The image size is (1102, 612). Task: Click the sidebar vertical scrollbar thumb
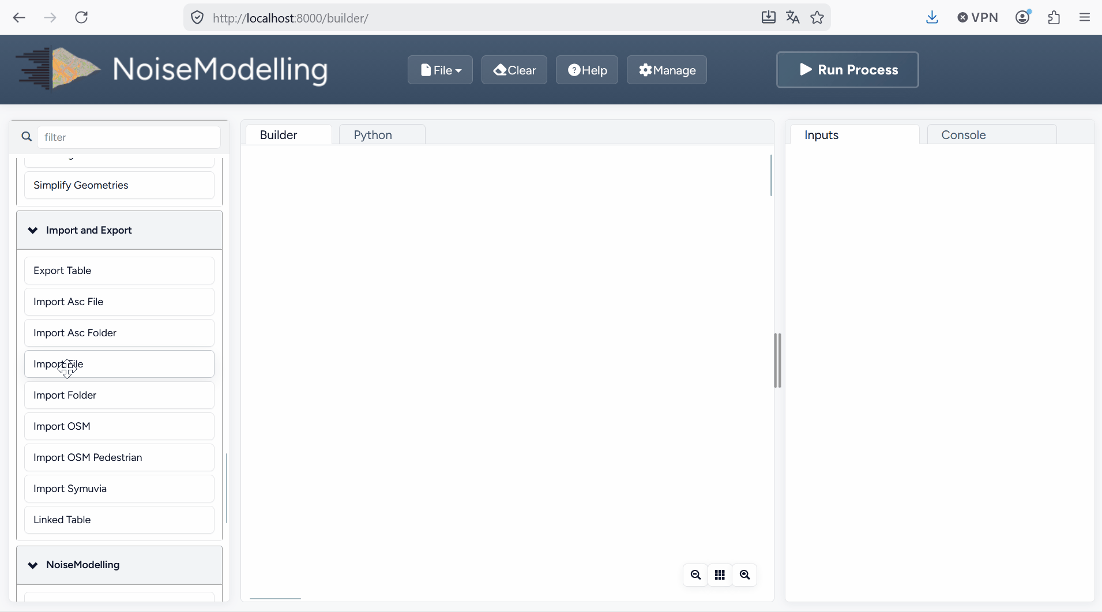pyautogui.click(x=227, y=488)
